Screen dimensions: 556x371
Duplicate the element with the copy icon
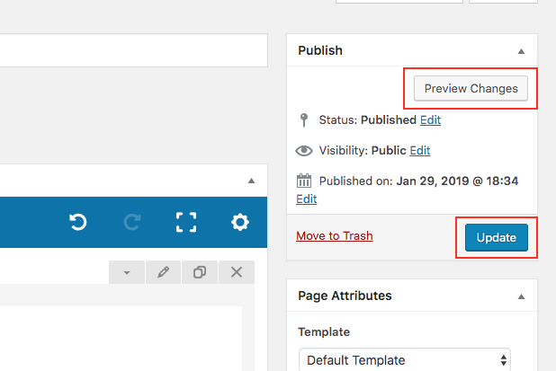point(200,272)
